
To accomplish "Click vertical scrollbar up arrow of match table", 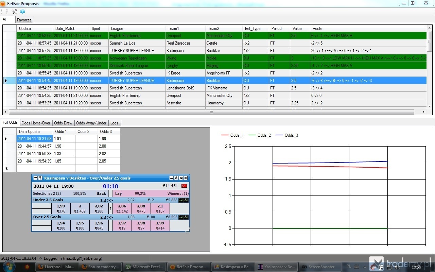I will coord(430,28).
